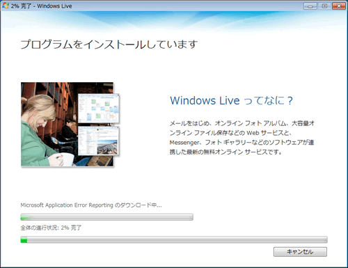Screen dimensions: 348x268
Task: Click the キャンセル button
Action: point(300,252)
